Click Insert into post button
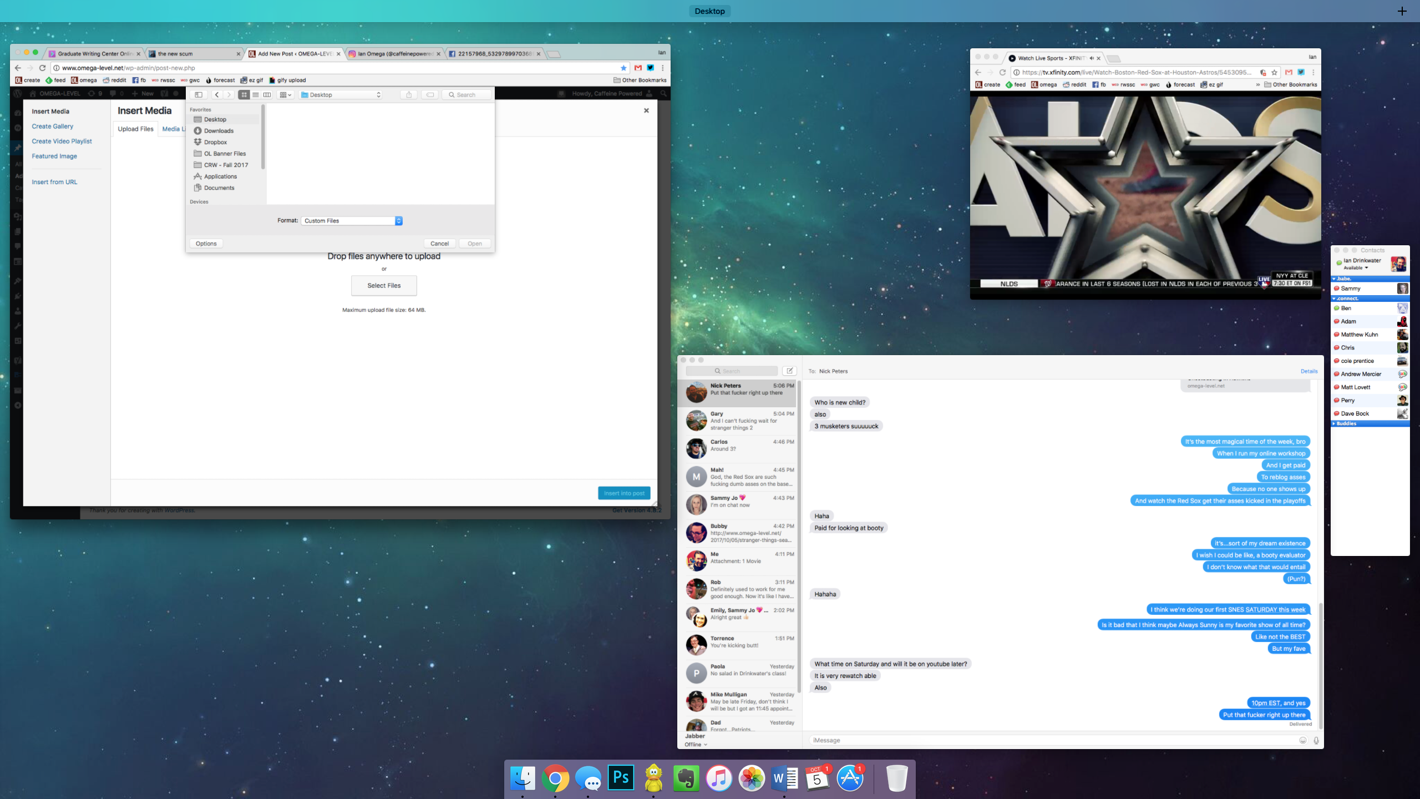The image size is (1420, 799). (624, 493)
